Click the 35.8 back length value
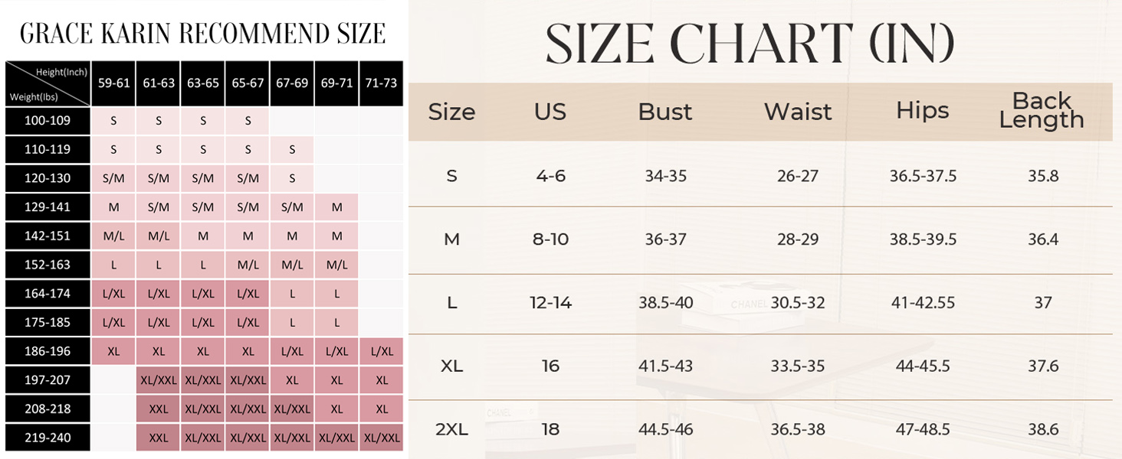 tap(1042, 176)
